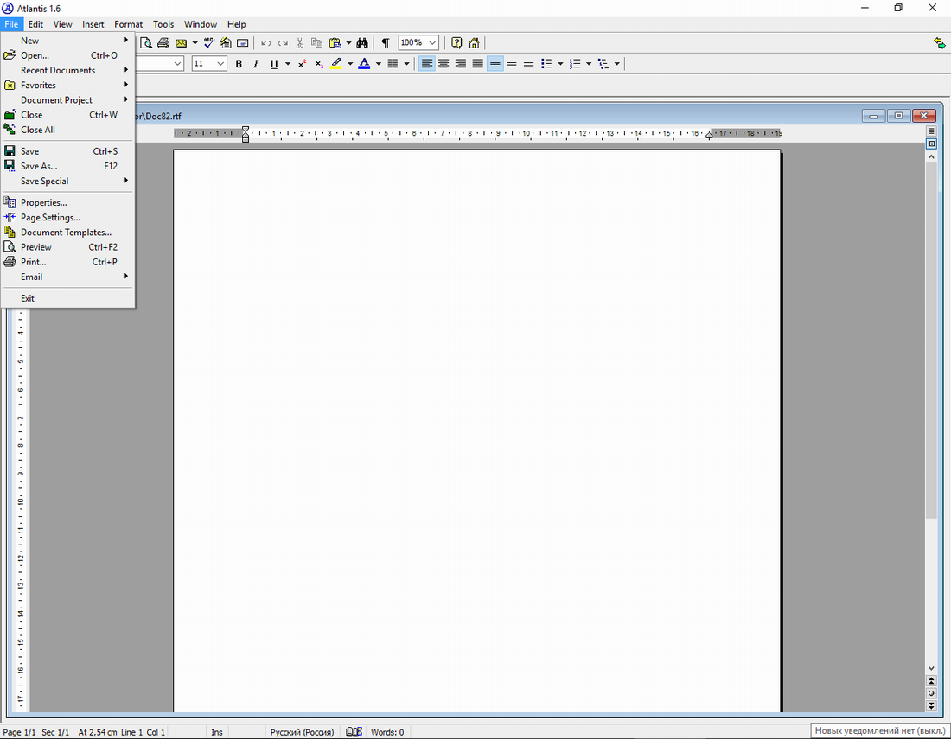Click the multilevel outline list icon
The image size is (951, 739).
pyautogui.click(x=603, y=64)
